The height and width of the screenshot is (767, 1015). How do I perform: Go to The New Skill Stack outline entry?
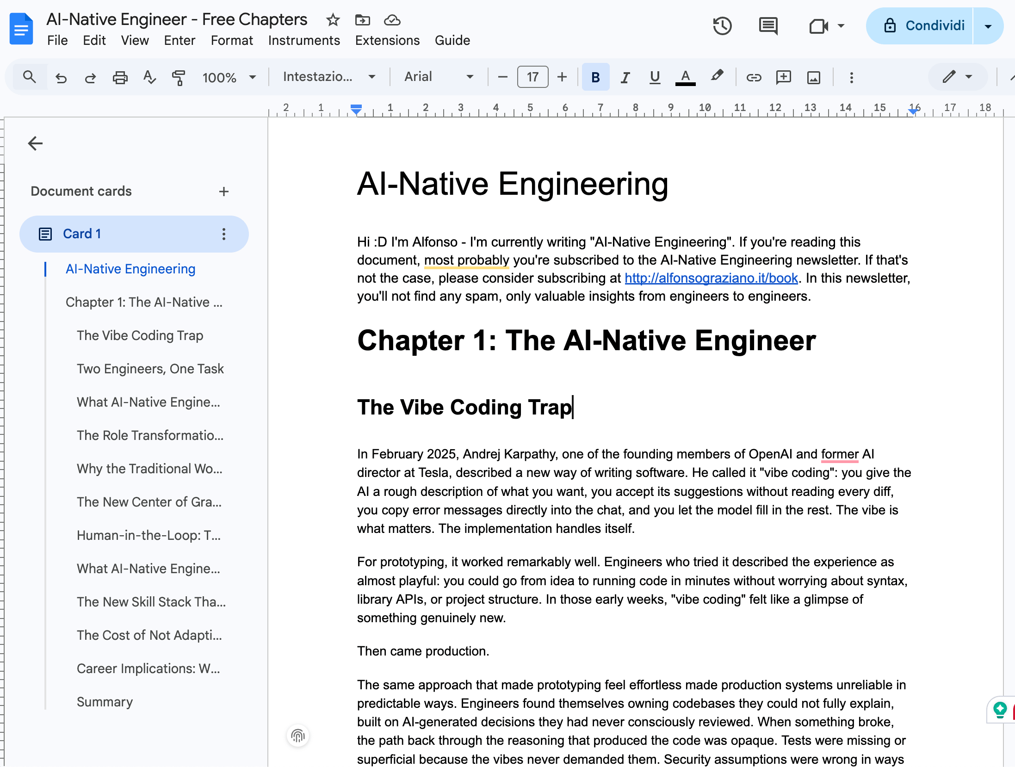coord(151,602)
